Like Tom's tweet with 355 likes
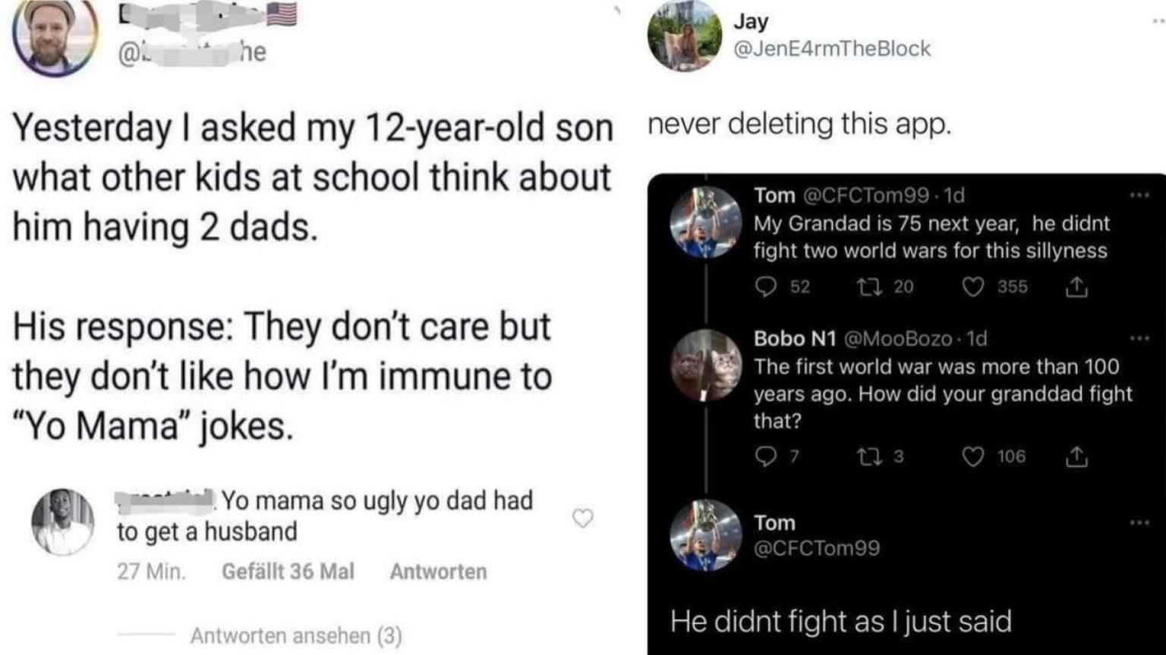 coord(973,287)
